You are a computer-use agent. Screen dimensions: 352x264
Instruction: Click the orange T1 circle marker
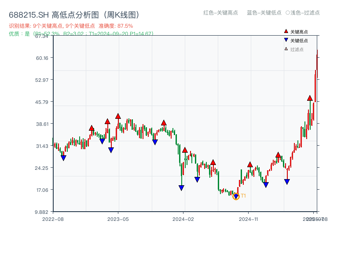point(236,196)
